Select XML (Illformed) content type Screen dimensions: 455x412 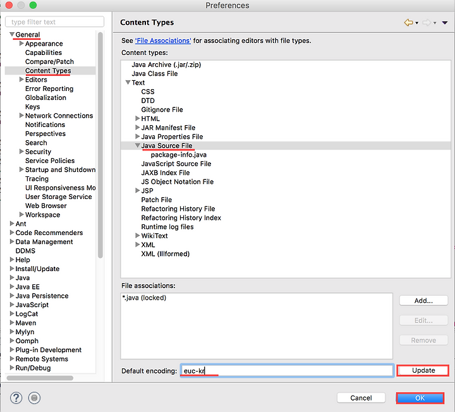165,253
